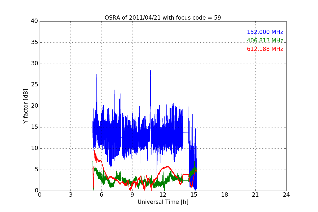
Task: Click x-axis tick label 12
Action: pyautogui.click(x=163, y=195)
